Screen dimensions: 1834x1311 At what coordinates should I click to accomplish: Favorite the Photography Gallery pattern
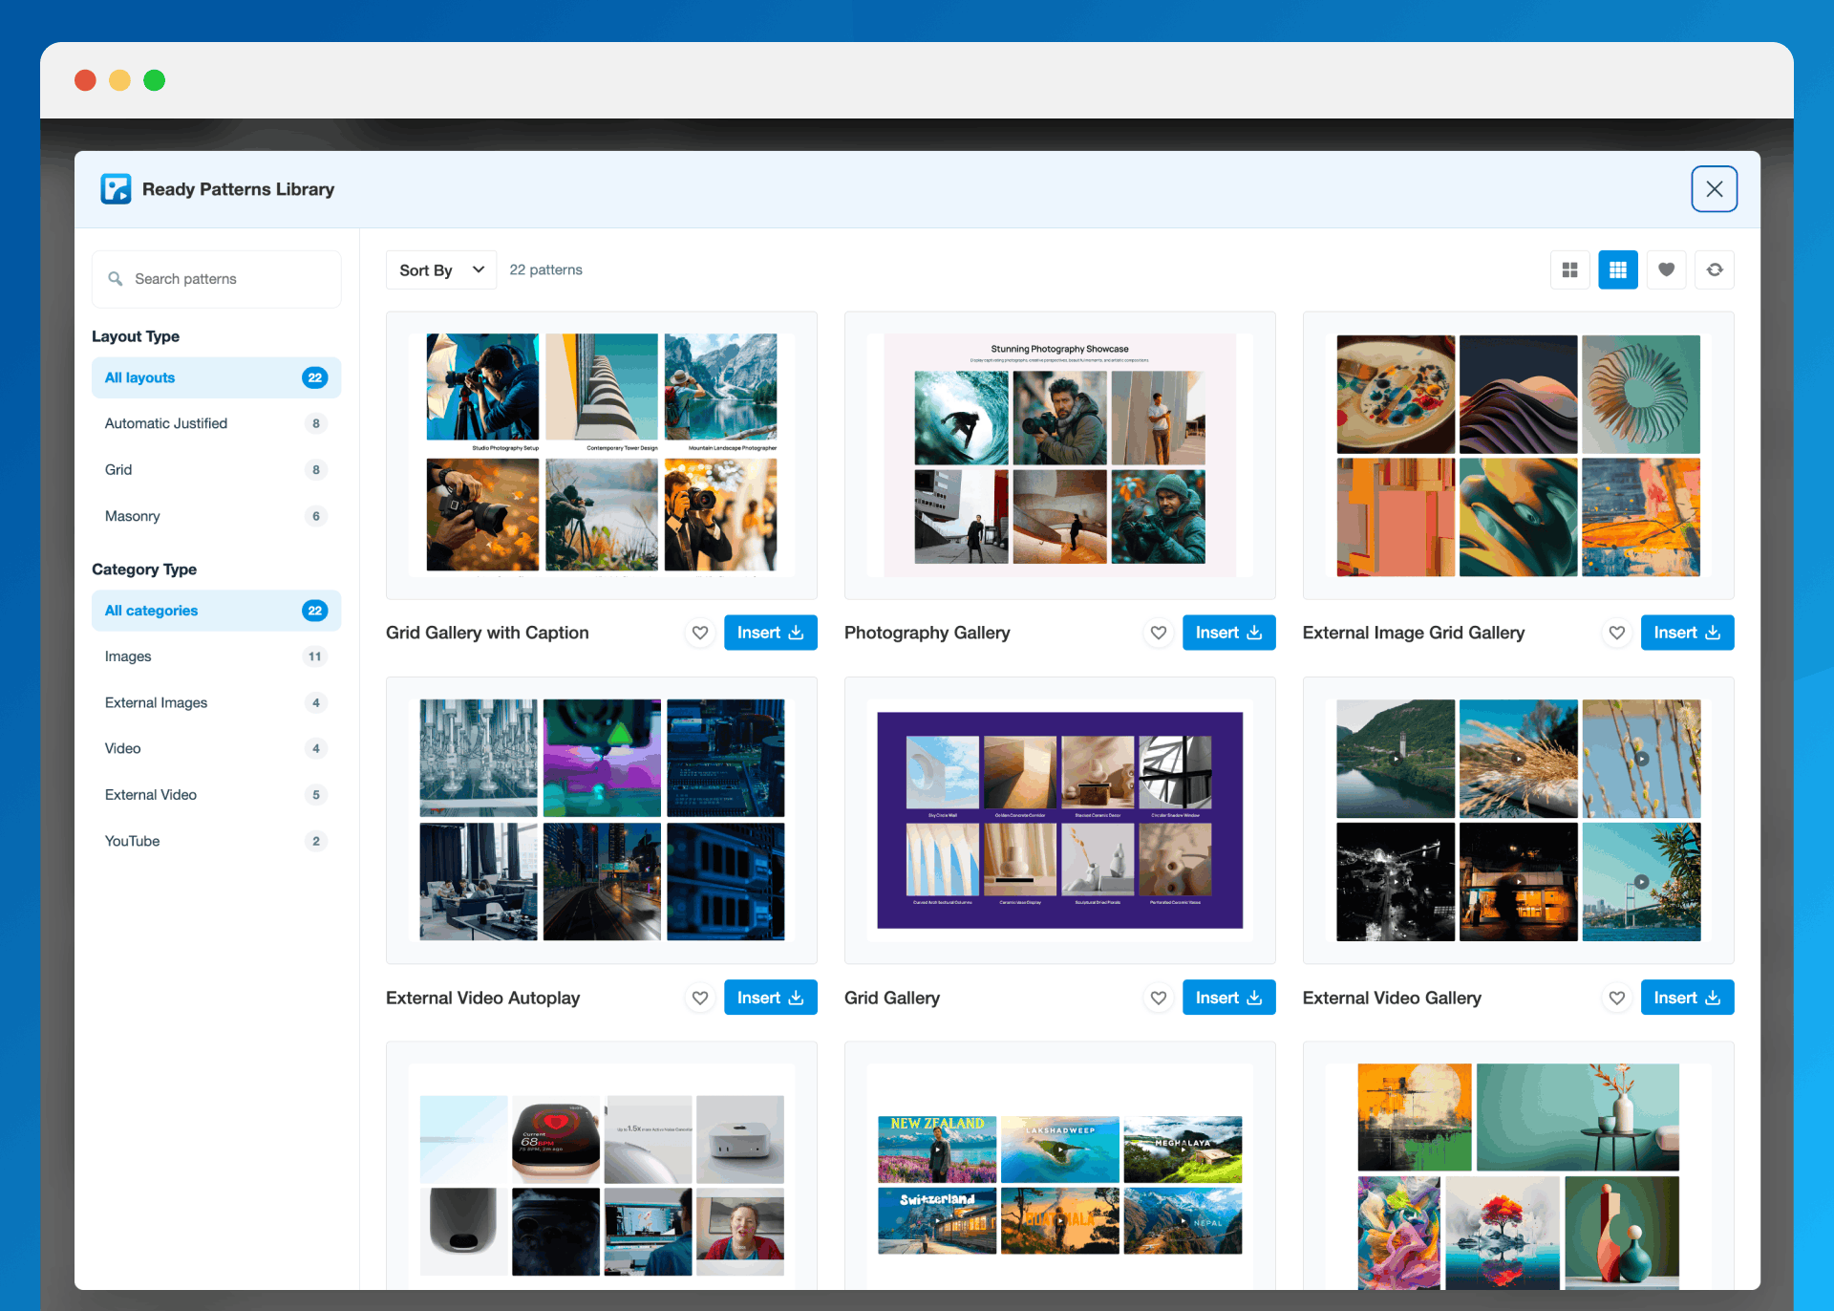click(x=1159, y=633)
